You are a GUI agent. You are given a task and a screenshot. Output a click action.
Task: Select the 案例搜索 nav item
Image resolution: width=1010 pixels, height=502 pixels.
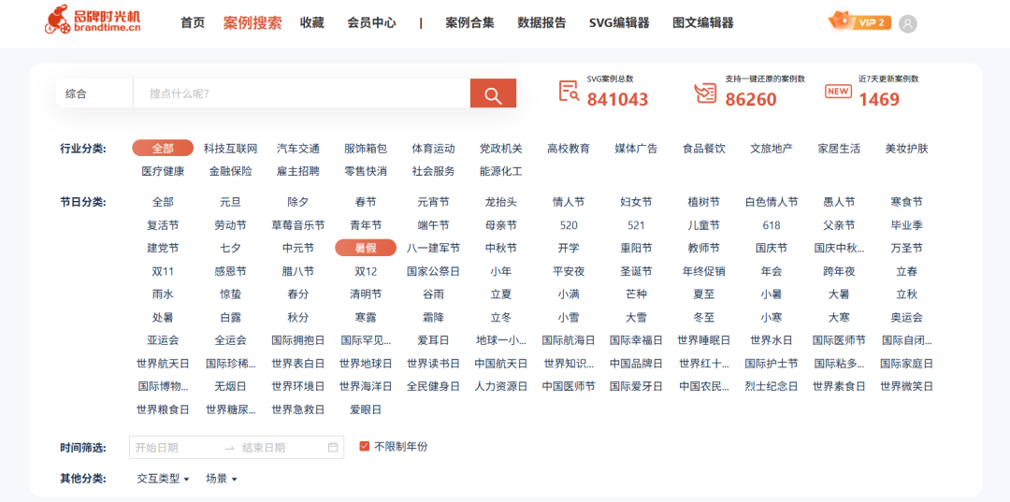click(x=252, y=22)
